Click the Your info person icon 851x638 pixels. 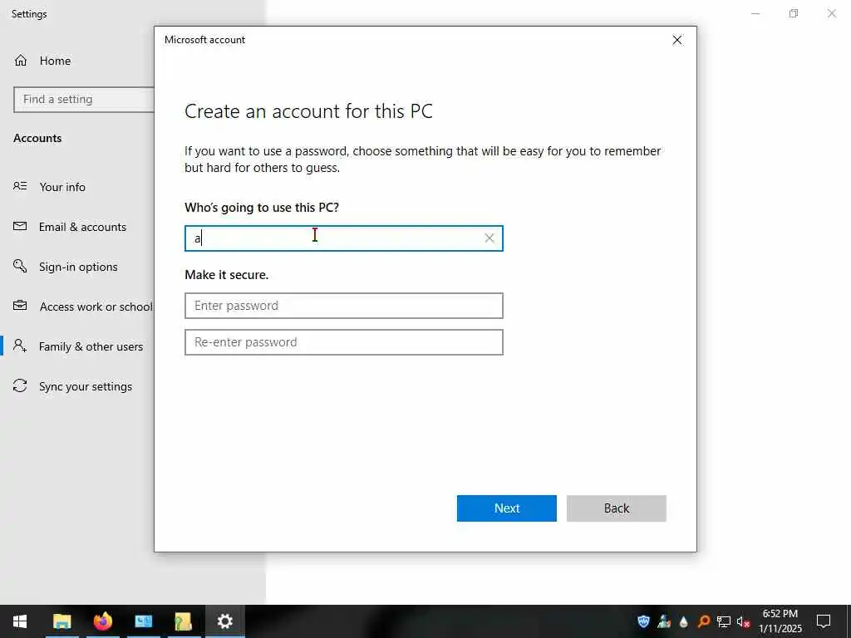(x=20, y=186)
